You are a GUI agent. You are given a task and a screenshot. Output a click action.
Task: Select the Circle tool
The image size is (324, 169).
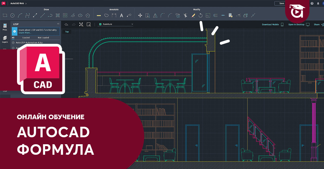pyautogui.click(x=12, y=15)
